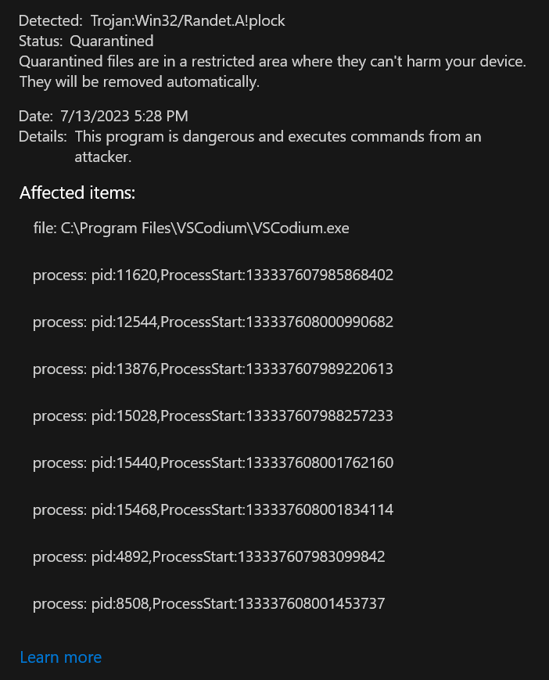Viewport: 549px width, 680px height.
Task: Click process entry with pid 8508
Action: 209,603
